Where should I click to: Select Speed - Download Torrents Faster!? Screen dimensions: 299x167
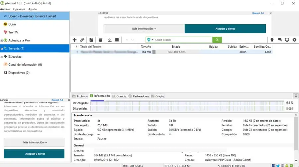pos(35,16)
